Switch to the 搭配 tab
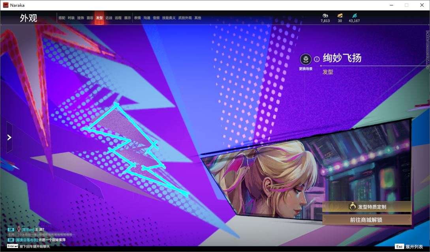The width and height of the screenshot is (430, 252). [62, 18]
